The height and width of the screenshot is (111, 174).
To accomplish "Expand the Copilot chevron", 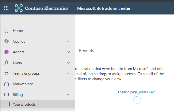I will point(68,41).
